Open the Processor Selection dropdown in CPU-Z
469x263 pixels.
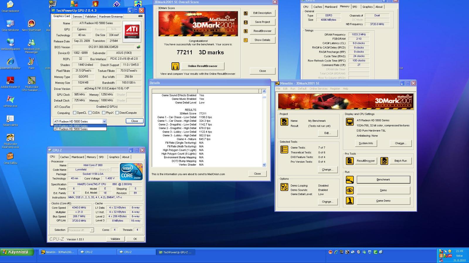tap(92, 230)
